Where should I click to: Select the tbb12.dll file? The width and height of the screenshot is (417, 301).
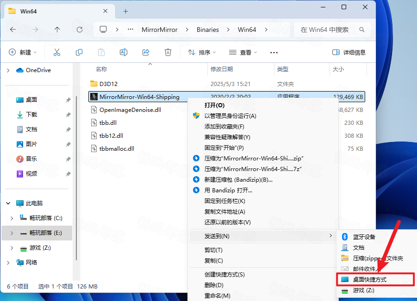[111, 135]
